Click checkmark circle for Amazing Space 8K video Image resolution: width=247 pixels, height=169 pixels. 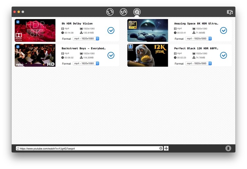click(223, 30)
